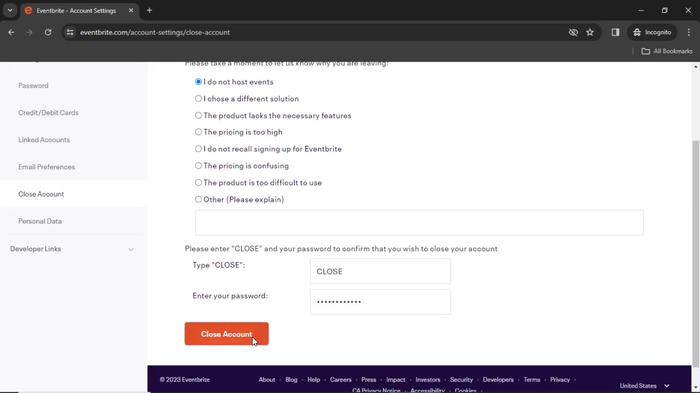
Task: Choose "The product lacks the necessary features"
Action: click(198, 115)
